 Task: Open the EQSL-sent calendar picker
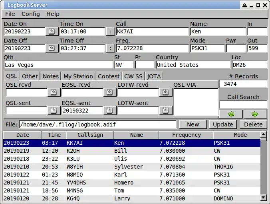pyautogui.click(x=109, y=111)
